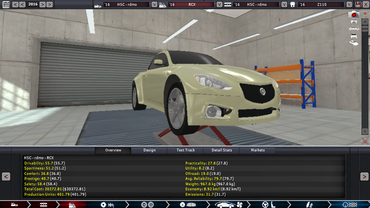The height and width of the screenshot is (208, 370).
Task: Open the steering and interior step
Action: click(269, 204)
